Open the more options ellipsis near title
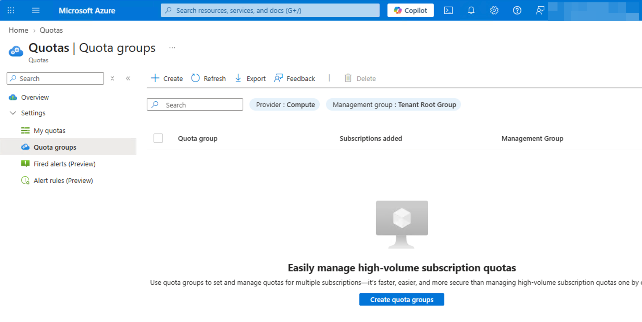Image resolution: width=642 pixels, height=322 pixels. pos(172,48)
